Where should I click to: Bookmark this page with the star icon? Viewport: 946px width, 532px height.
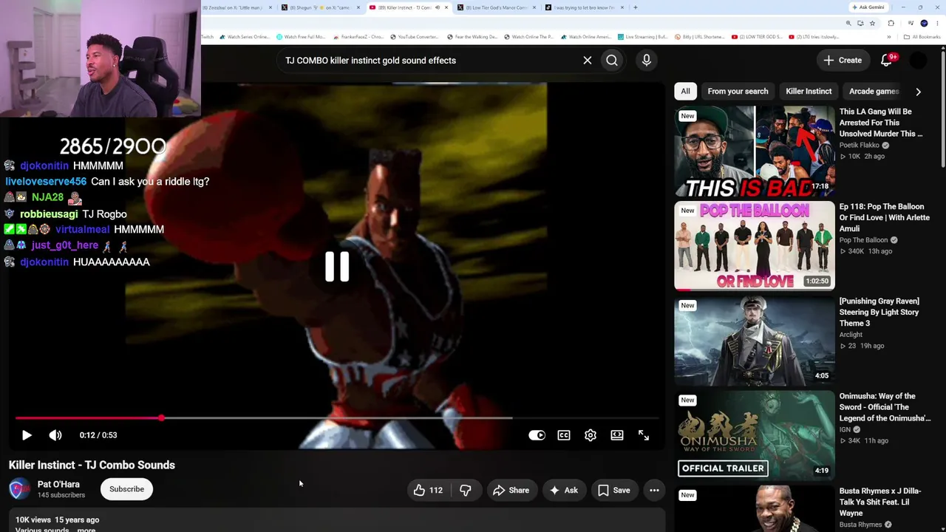[872, 23]
